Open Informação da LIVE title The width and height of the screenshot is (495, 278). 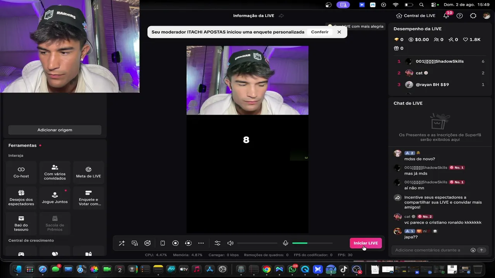254,16
